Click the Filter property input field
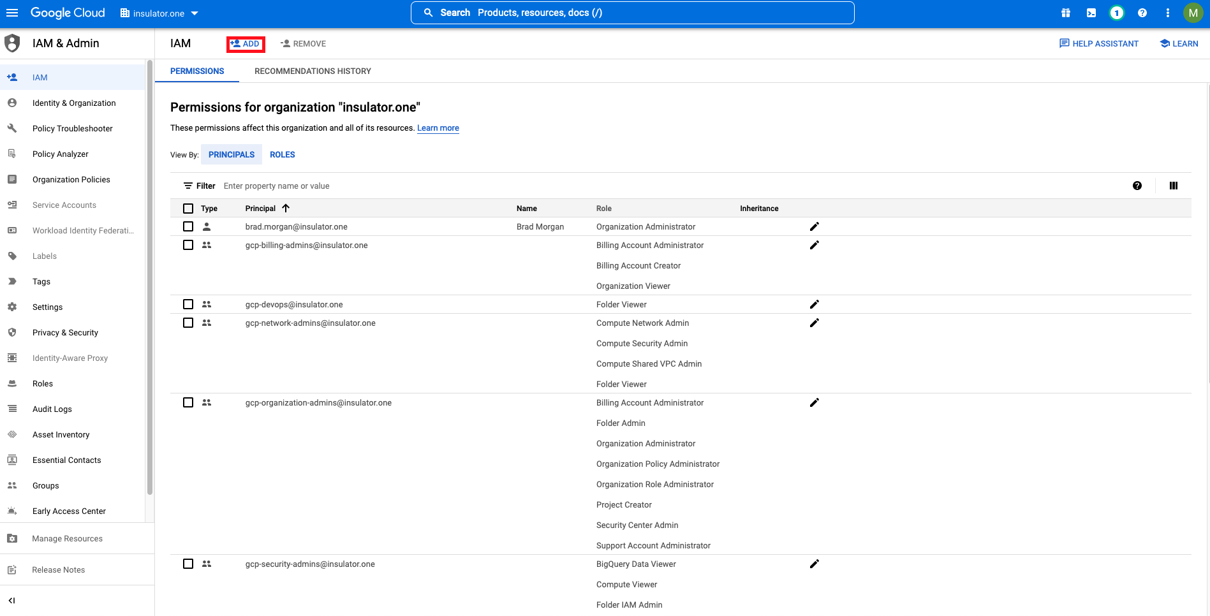The height and width of the screenshot is (616, 1210). coord(670,186)
